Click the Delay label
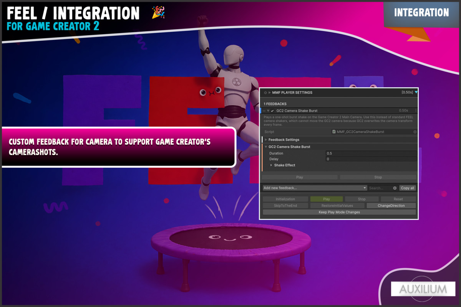 pyautogui.click(x=274, y=159)
